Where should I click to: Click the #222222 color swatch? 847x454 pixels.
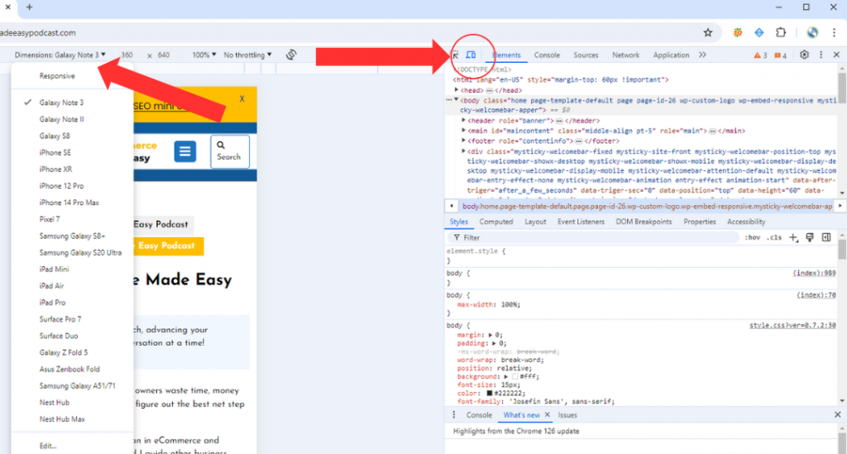(x=490, y=394)
